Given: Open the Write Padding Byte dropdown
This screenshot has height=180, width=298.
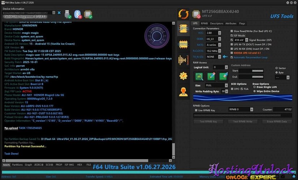Looking at the screenshot, I should point(226,91).
